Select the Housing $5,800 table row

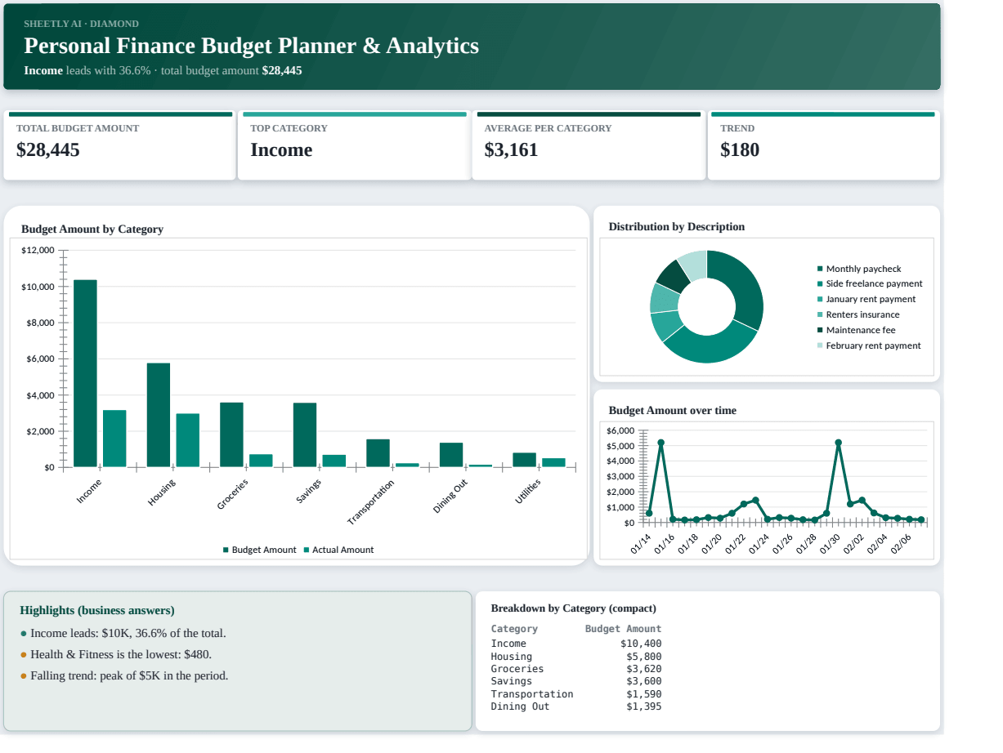click(576, 657)
